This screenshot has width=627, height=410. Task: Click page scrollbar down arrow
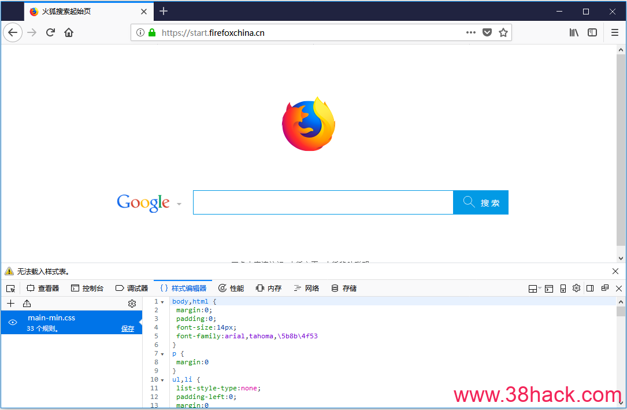[621, 258]
